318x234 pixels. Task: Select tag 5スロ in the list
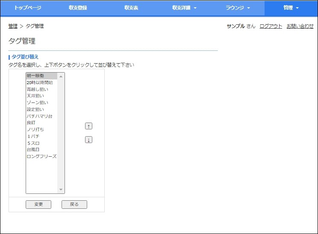(41, 143)
